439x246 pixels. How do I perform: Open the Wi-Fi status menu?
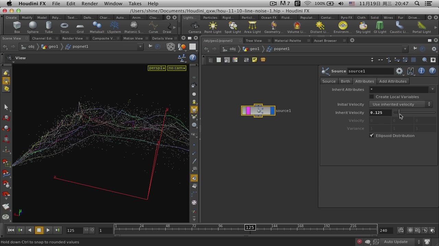[x=308, y=3]
